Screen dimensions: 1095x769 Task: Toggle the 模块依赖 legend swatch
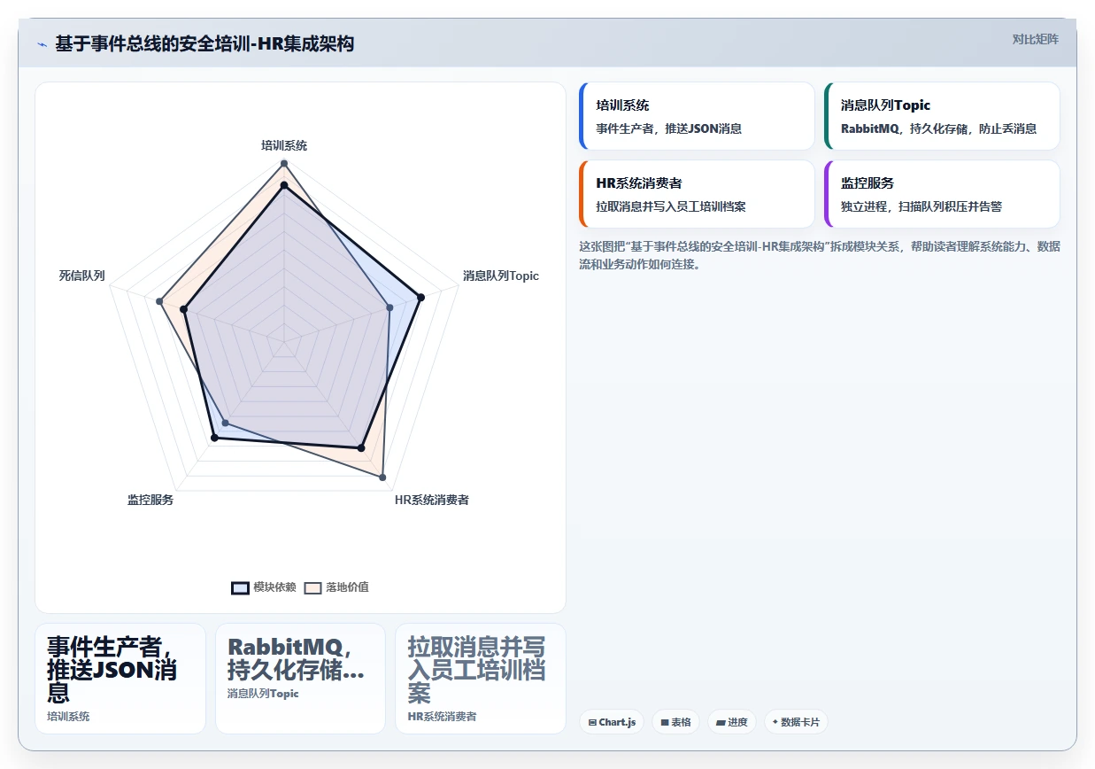tap(240, 587)
